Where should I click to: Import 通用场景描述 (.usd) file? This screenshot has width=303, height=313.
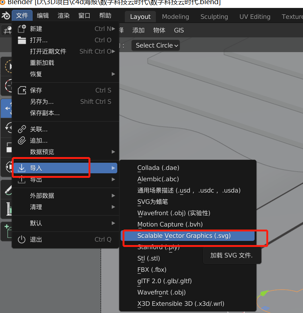point(188,190)
